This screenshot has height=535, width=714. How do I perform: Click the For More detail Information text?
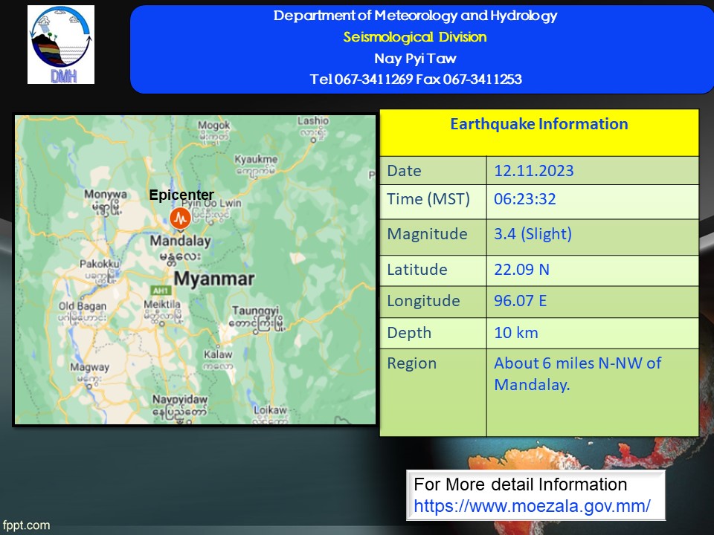pos(521,484)
